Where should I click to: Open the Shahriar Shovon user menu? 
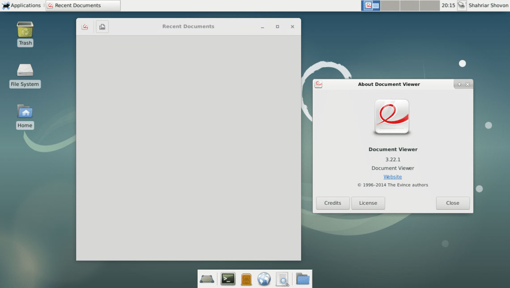[488, 5]
